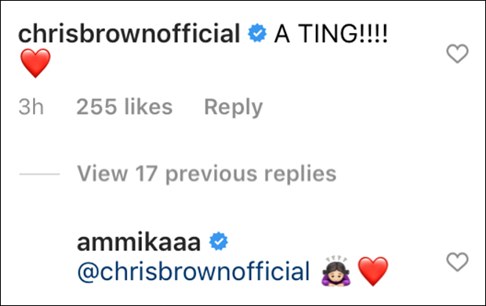Like ammikaaa's reply with heart outline

[x=457, y=261]
